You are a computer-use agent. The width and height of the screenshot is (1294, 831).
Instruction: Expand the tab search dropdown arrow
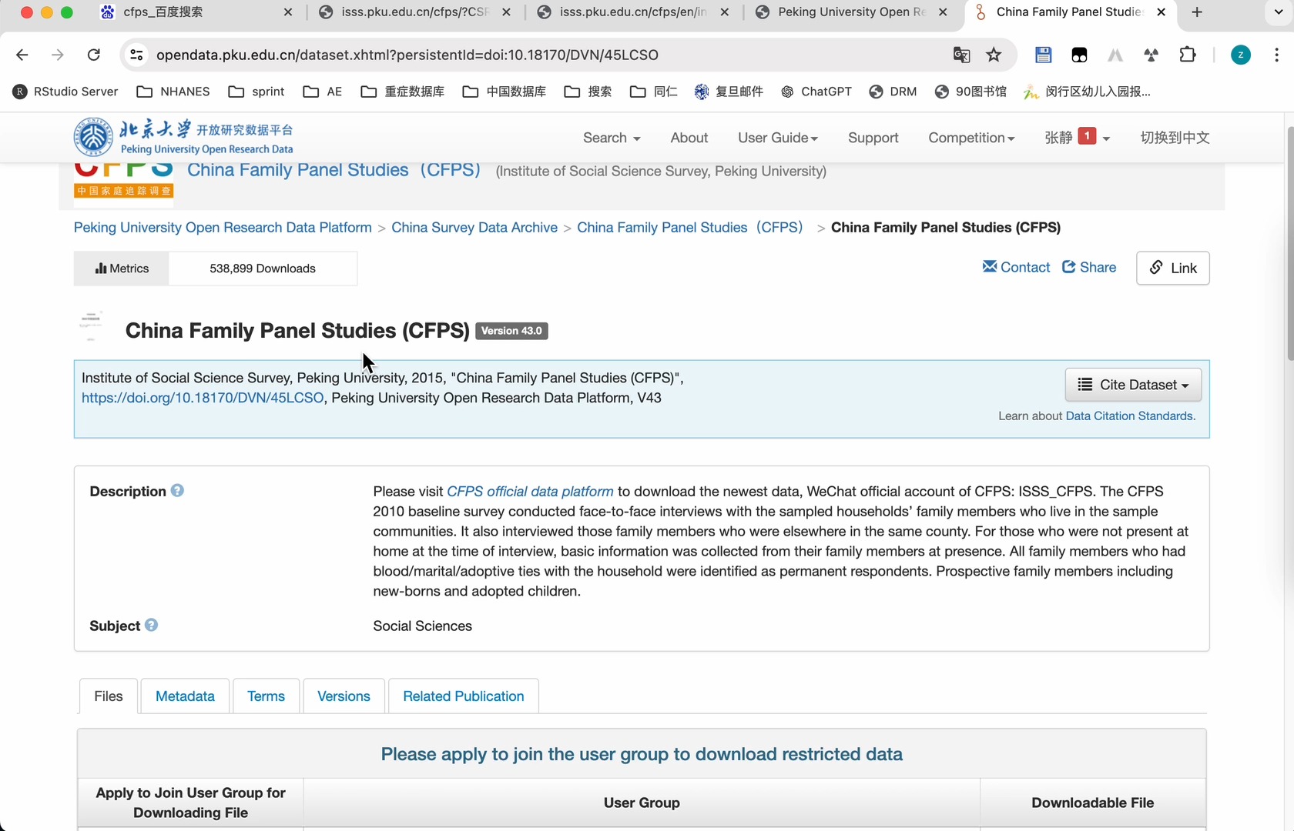(1279, 12)
